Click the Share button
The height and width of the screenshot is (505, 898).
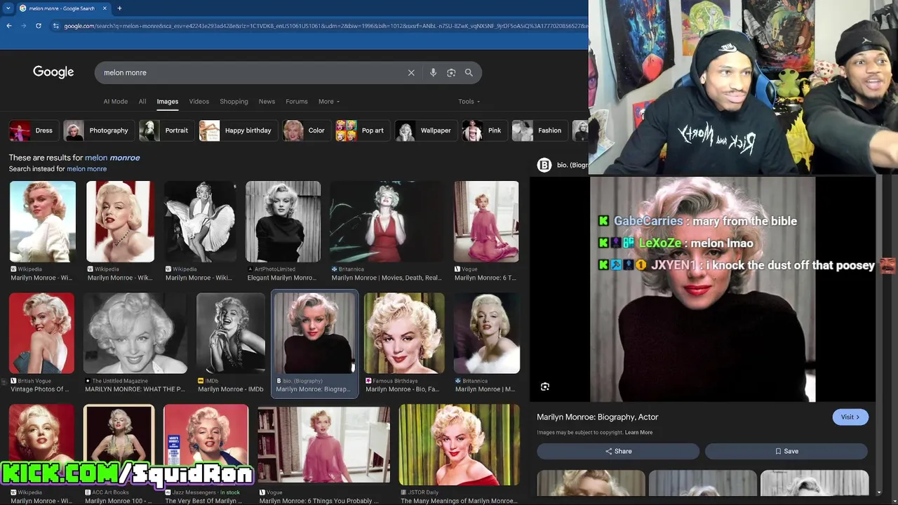tap(618, 451)
